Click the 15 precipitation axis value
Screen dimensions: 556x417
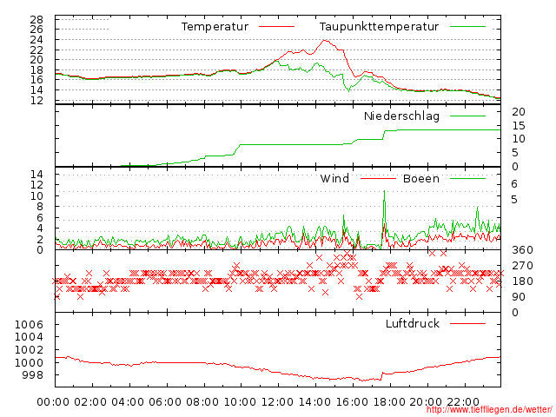pos(519,125)
